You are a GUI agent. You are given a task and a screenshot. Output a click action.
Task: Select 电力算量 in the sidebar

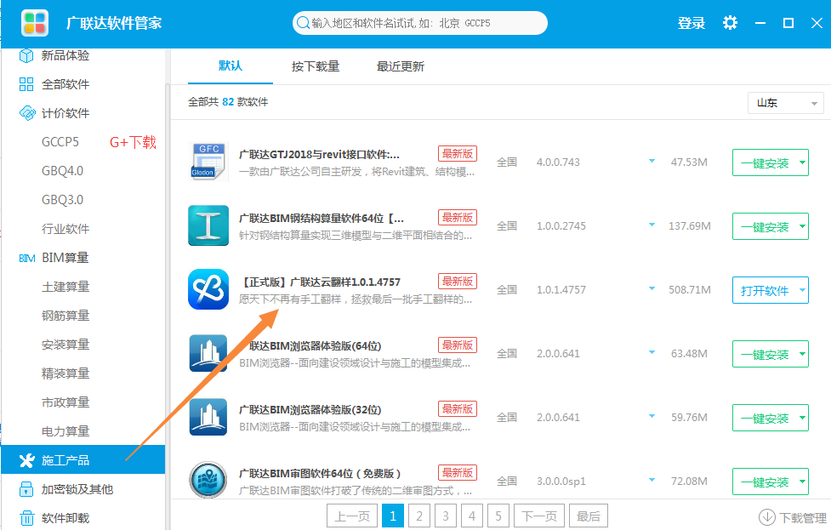[65, 431]
